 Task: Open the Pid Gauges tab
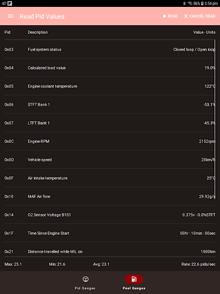click(85, 283)
